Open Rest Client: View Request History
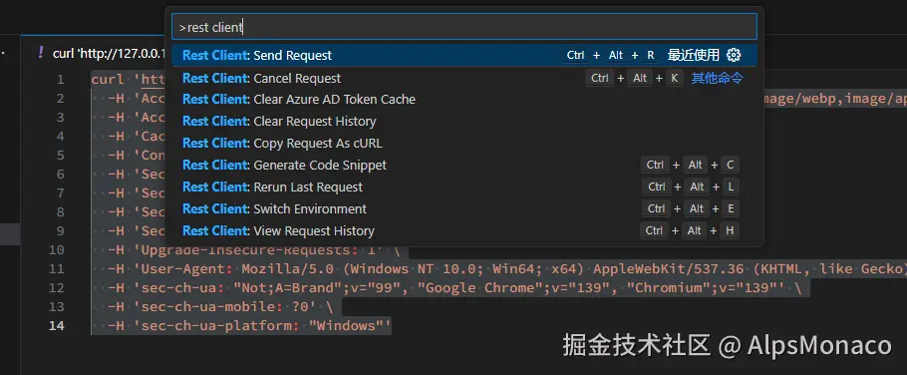The height and width of the screenshot is (375, 907). pos(463,231)
